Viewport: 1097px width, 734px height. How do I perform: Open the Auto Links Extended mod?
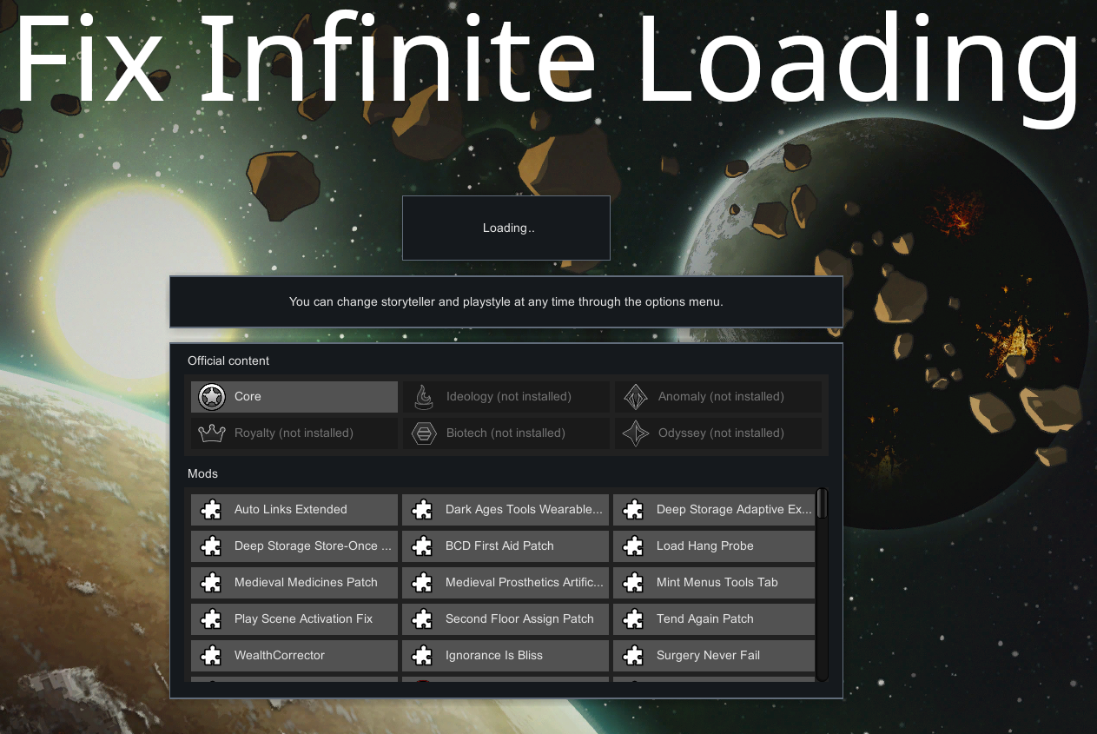tap(294, 510)
